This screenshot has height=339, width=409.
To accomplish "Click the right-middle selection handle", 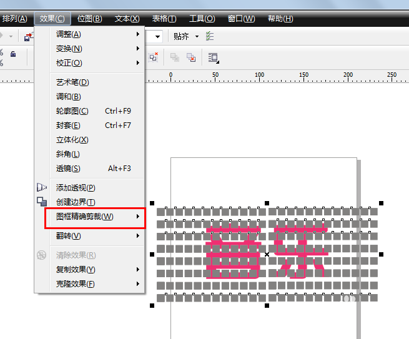I will (x=381, y=254).
